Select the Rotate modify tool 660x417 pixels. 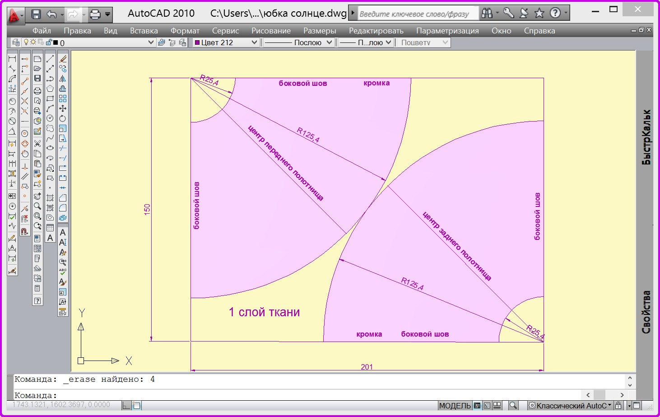click(x=63, y=118)
